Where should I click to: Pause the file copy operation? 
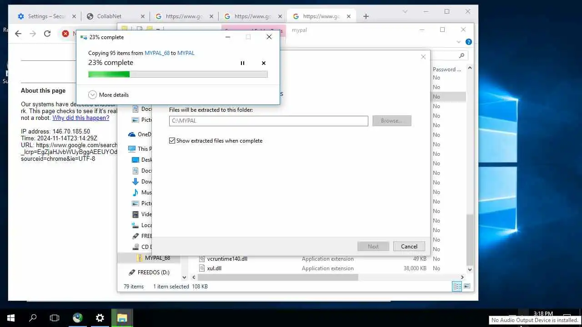coord(242,63)
